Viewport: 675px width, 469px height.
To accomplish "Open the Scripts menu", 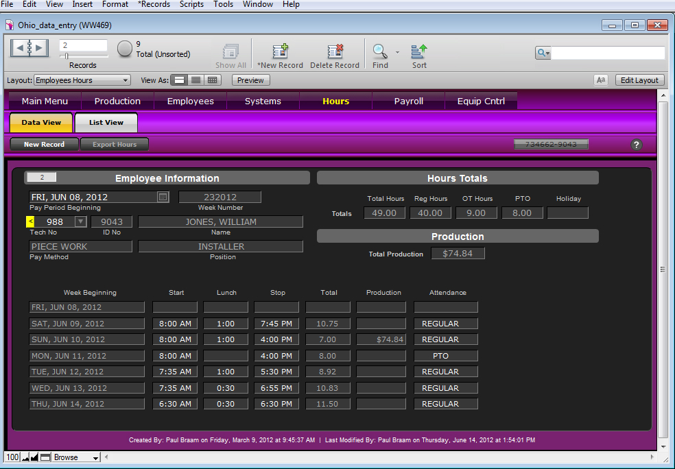I will [191, 4].
